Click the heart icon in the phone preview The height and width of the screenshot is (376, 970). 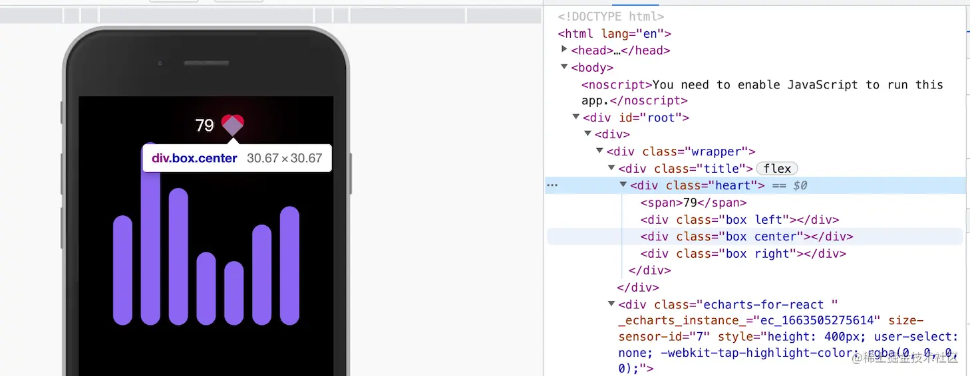click(x=233, y=125)
